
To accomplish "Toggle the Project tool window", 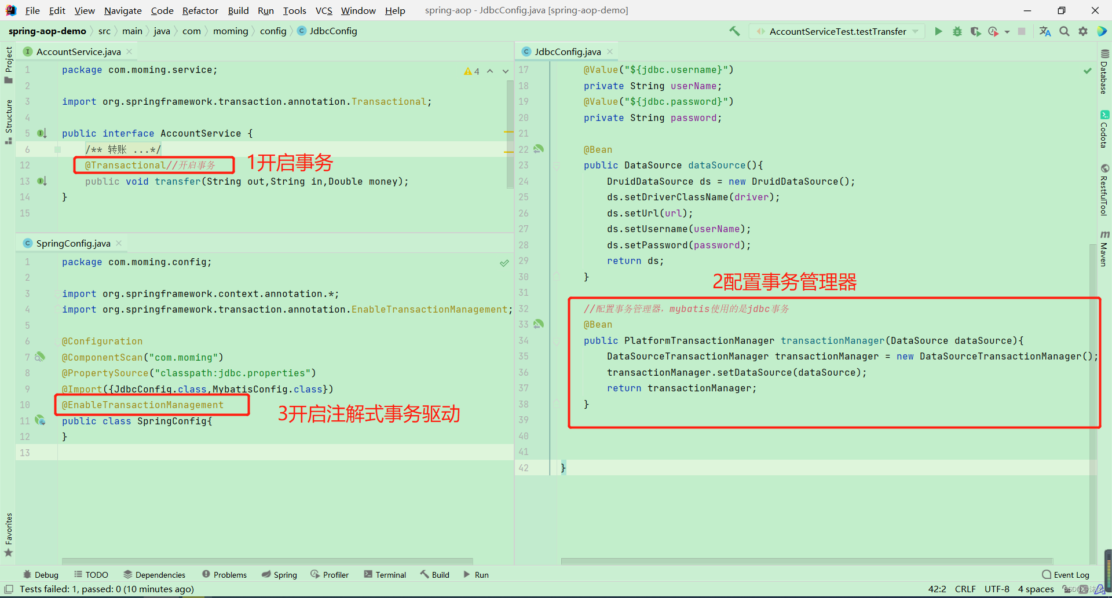I will [x=8, y=64].
